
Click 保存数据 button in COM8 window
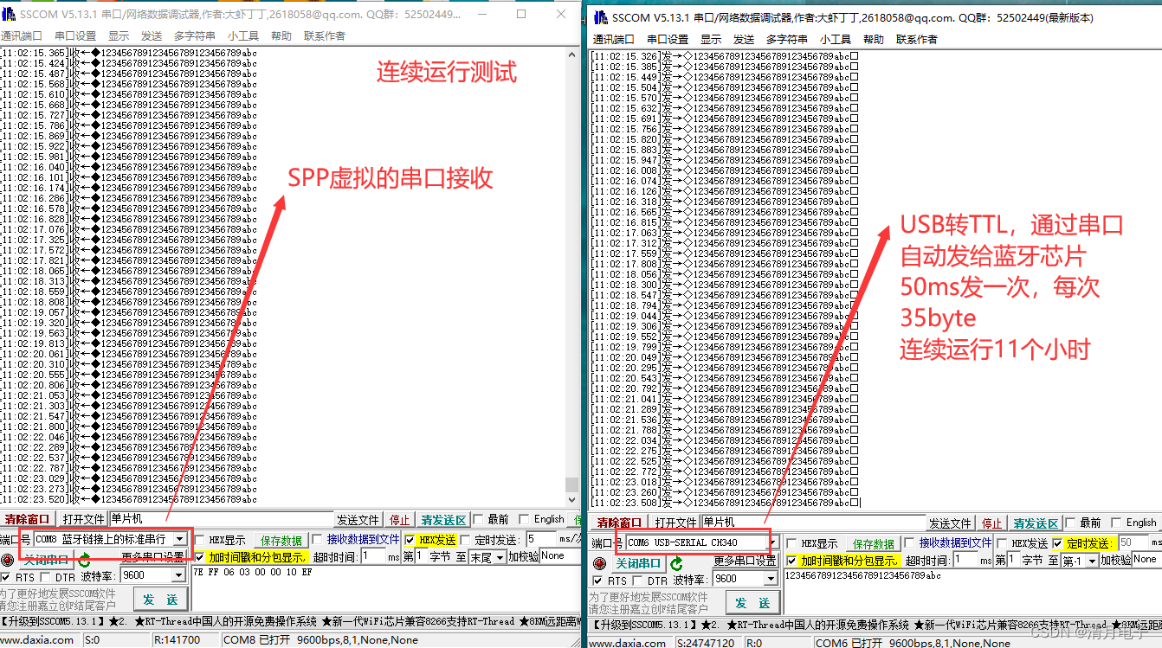(281, 540)
